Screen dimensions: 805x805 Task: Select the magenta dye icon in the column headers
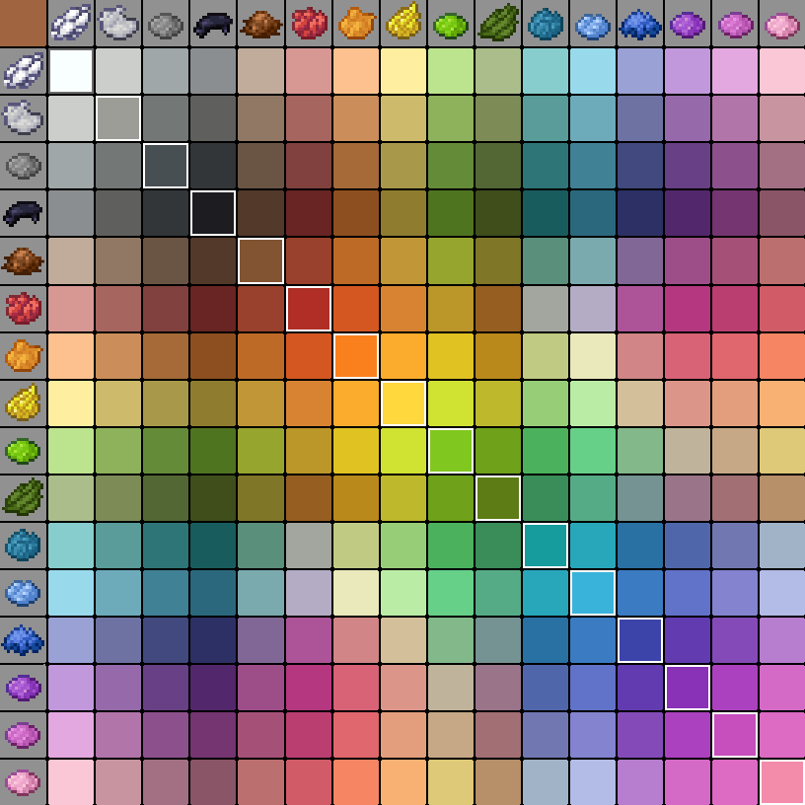(x=735, y=26)
